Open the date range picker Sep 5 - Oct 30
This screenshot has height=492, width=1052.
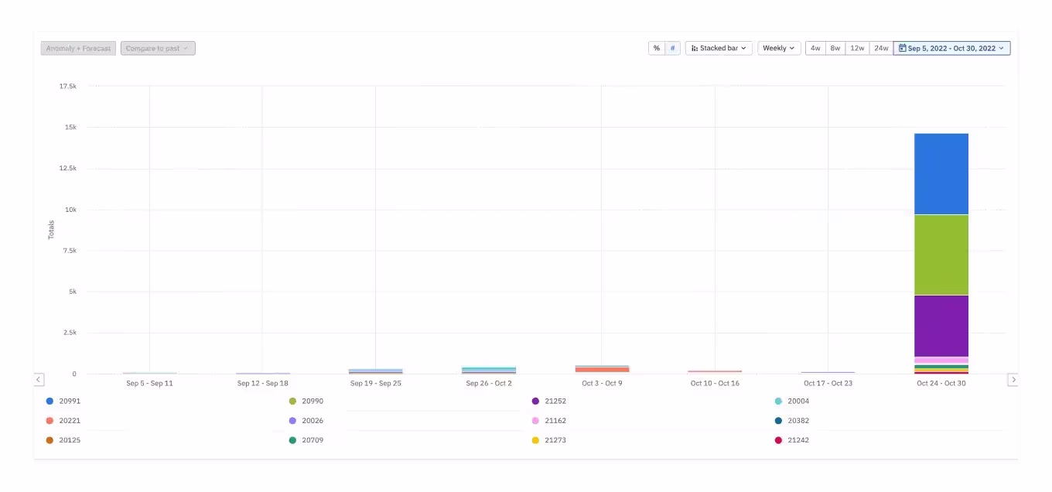click(x=951, y=48)
